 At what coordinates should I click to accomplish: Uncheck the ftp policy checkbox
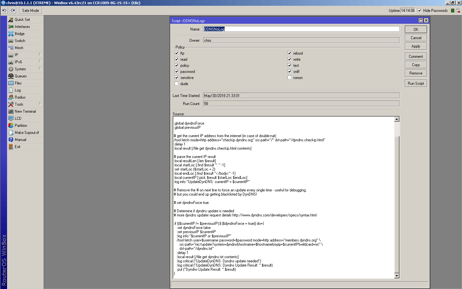[176, 53]
